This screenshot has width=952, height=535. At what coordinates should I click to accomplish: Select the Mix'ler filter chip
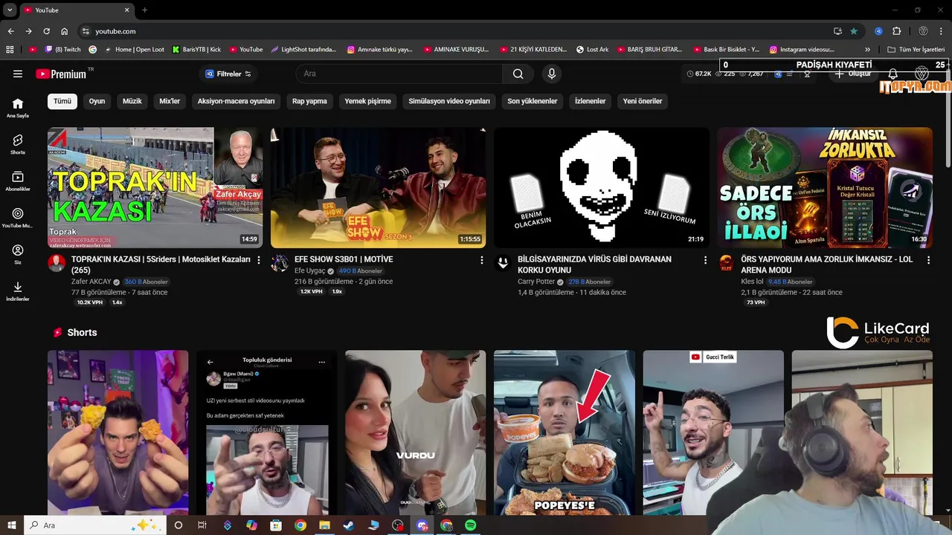170,101
